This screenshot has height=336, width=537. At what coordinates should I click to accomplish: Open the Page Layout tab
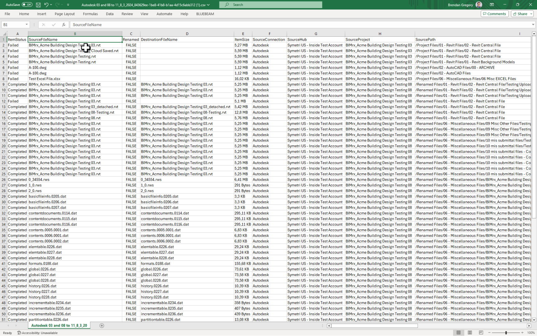coord(65,14)
